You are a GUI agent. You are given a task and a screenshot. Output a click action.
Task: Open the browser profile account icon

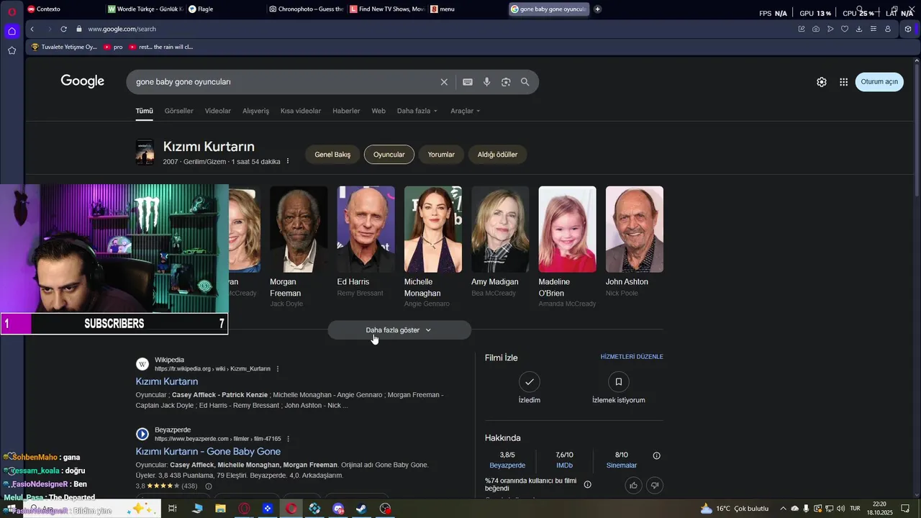point(888,29)
